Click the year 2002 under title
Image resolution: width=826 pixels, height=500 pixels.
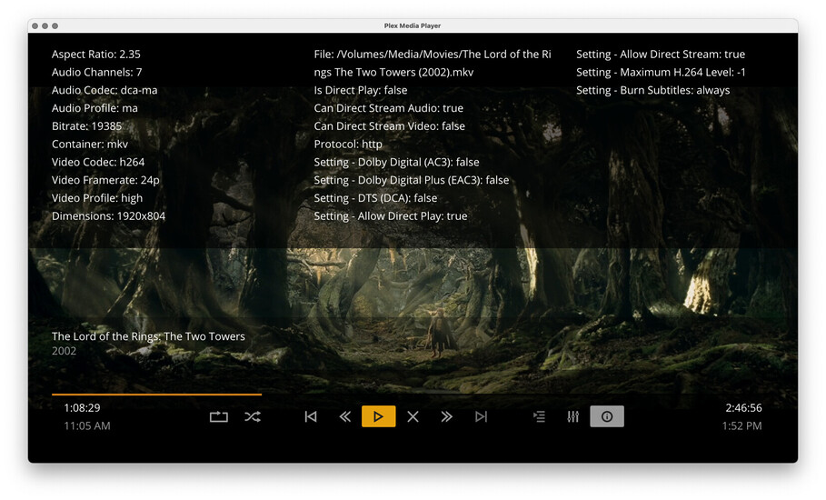64,351
